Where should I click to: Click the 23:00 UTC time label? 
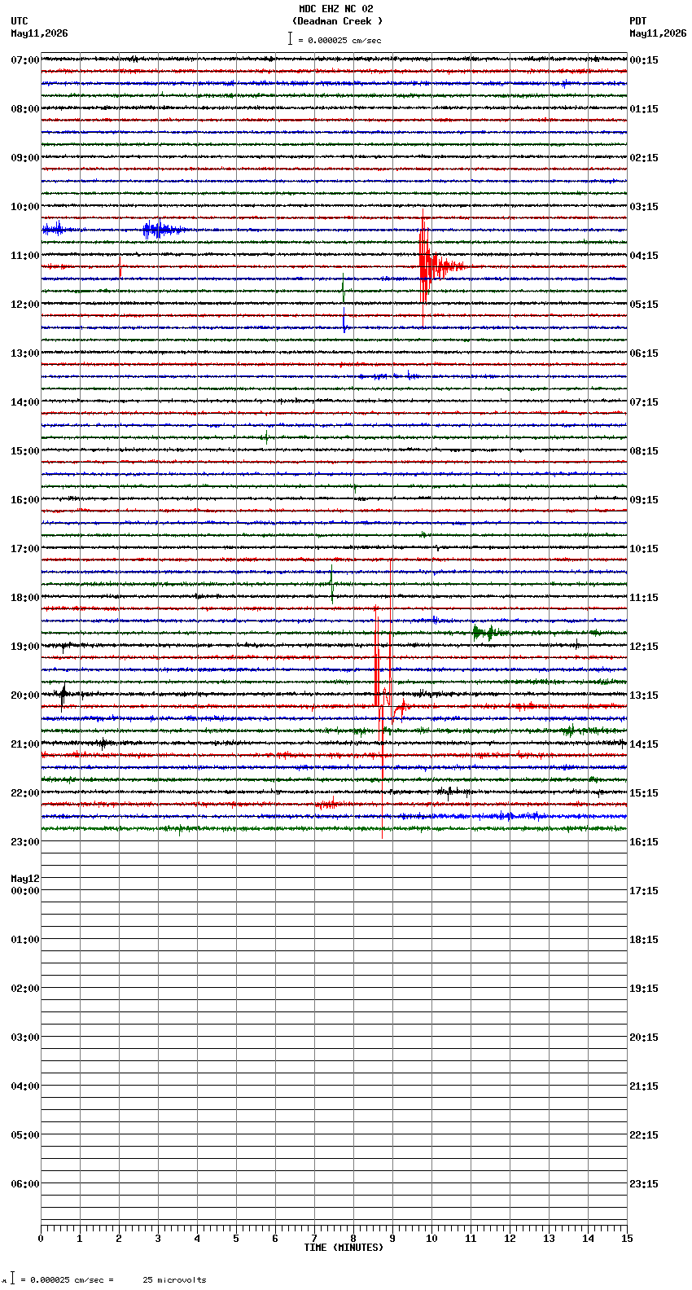pos(25,842)
